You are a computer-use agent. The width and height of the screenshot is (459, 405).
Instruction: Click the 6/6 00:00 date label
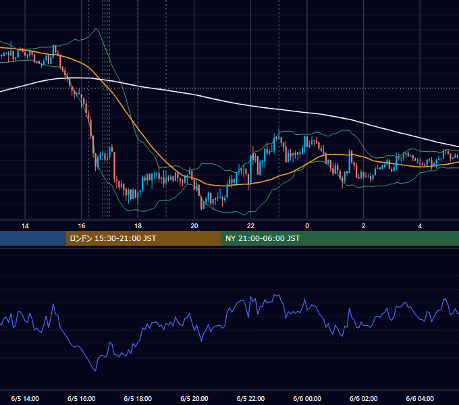[307, 398]
